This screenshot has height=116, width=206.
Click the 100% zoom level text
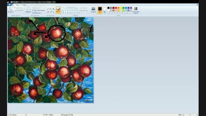point(180,115)
